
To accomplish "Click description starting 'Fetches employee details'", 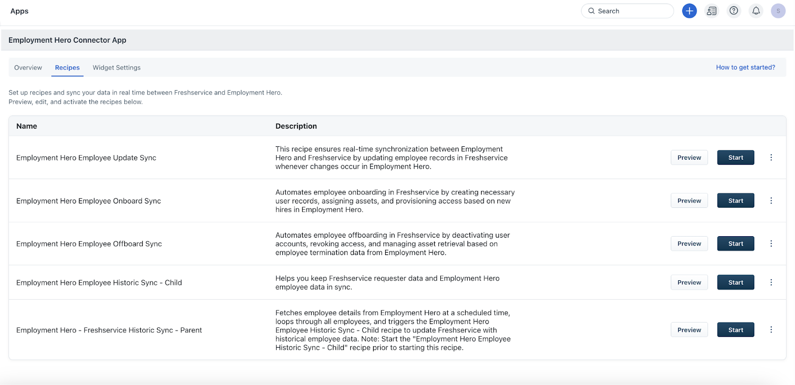I will [393, 330].
